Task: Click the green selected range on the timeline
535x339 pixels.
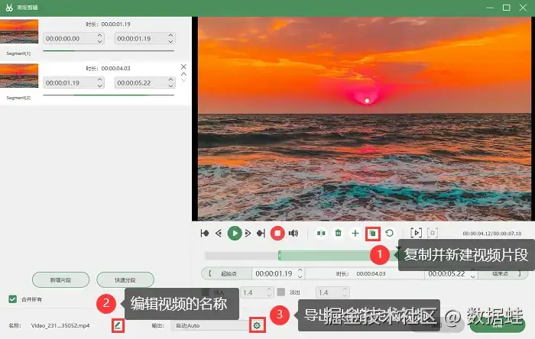Action: pos(326,256)
